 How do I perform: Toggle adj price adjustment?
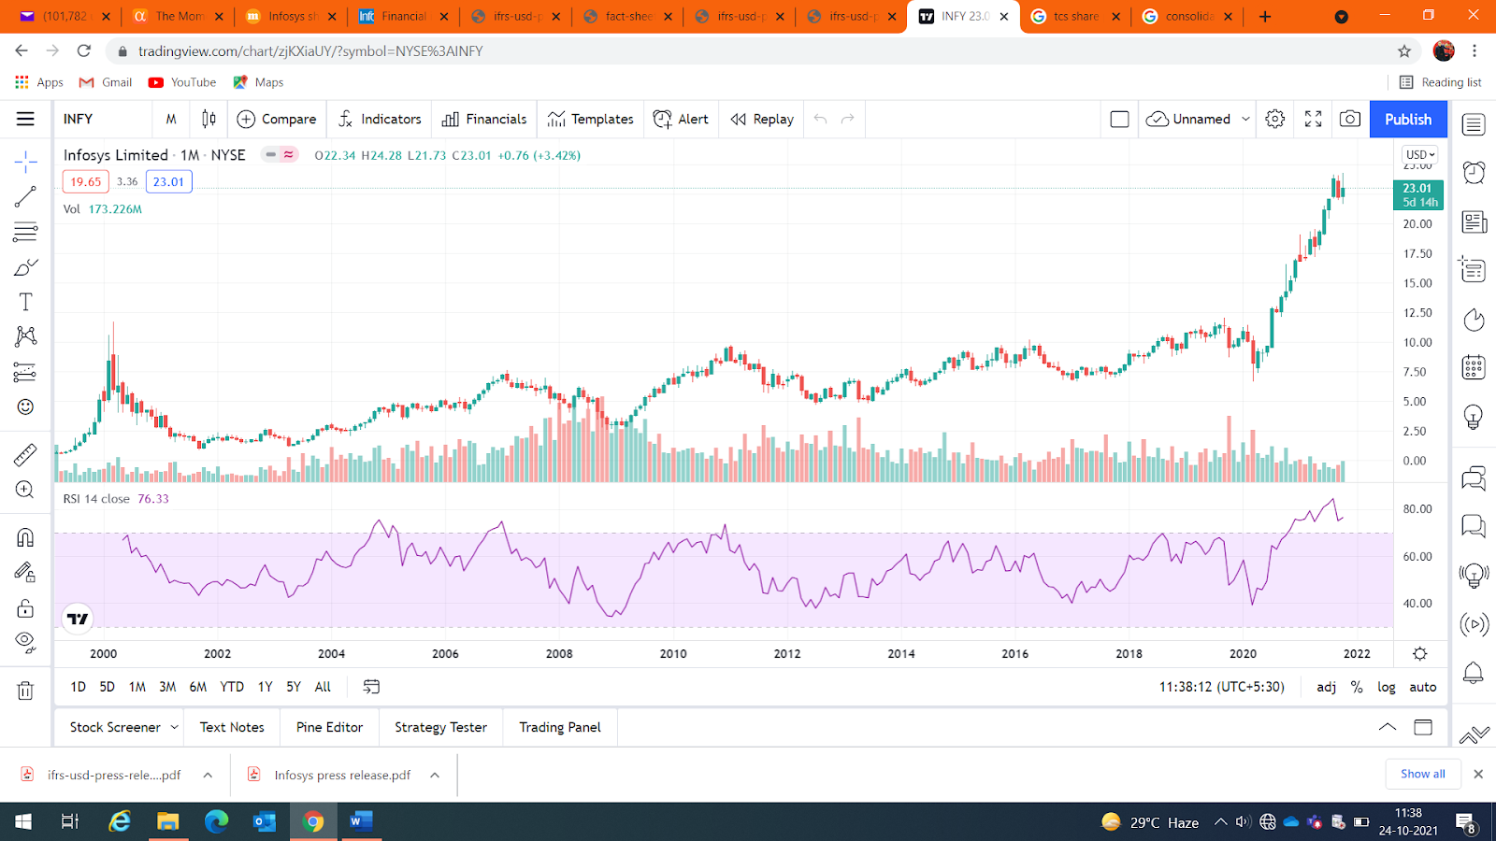[x=1326, y=687]
